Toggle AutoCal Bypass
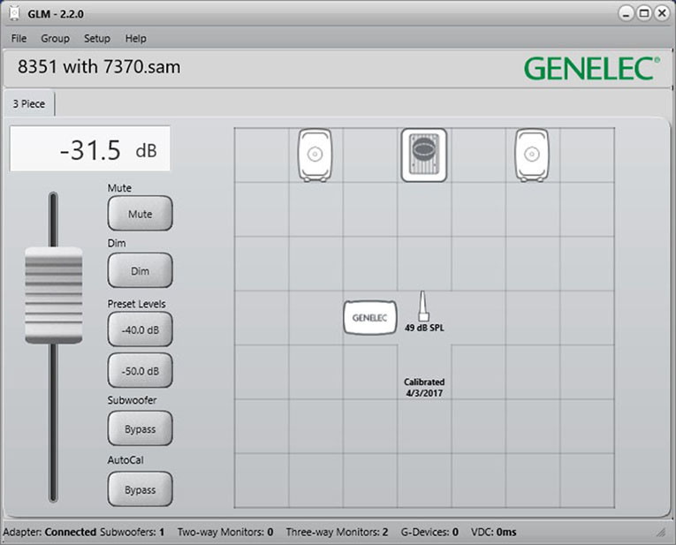This screenshot has height=545, width=676. click(x=141, y=489)
